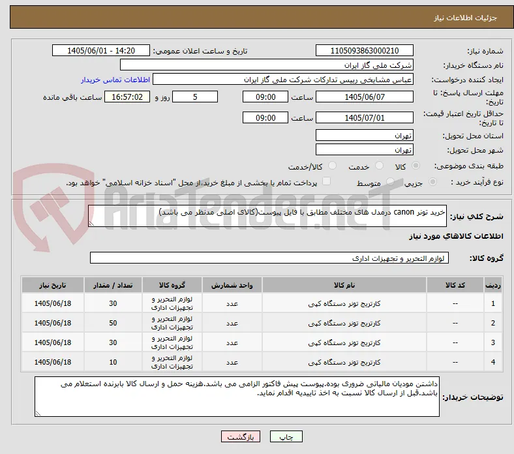Click row number 3 cell
The width and height of the screenshot is (514, 454).
[x=493, y=342]
